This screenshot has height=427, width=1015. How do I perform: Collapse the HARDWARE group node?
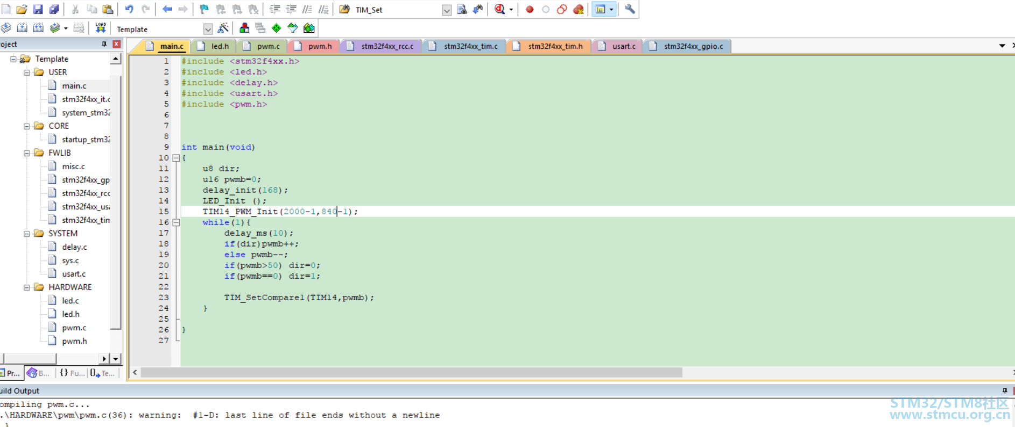[x=27, y=287]
